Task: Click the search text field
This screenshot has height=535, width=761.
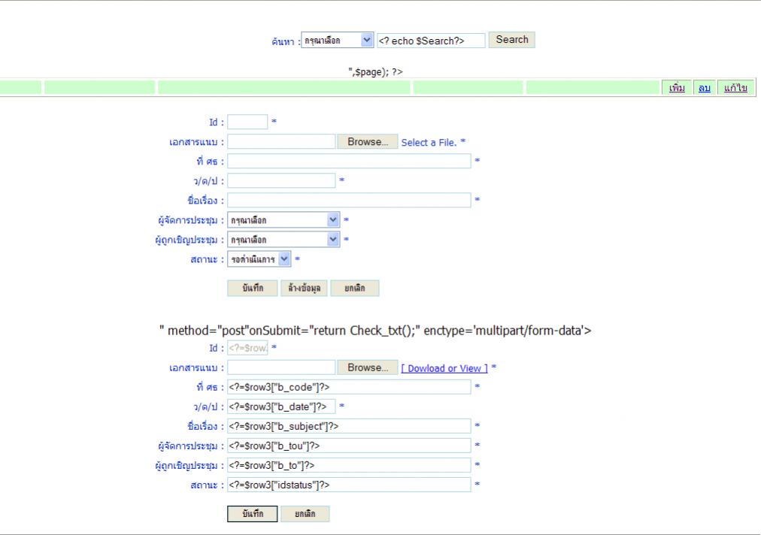Action: pos(431,41)
